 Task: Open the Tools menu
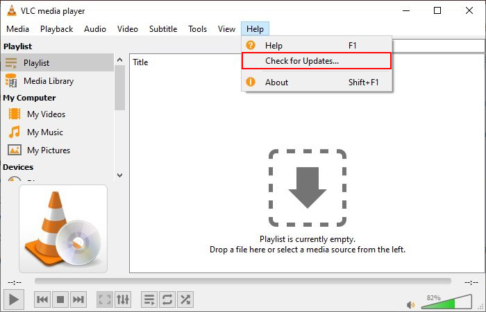point(197,29)
